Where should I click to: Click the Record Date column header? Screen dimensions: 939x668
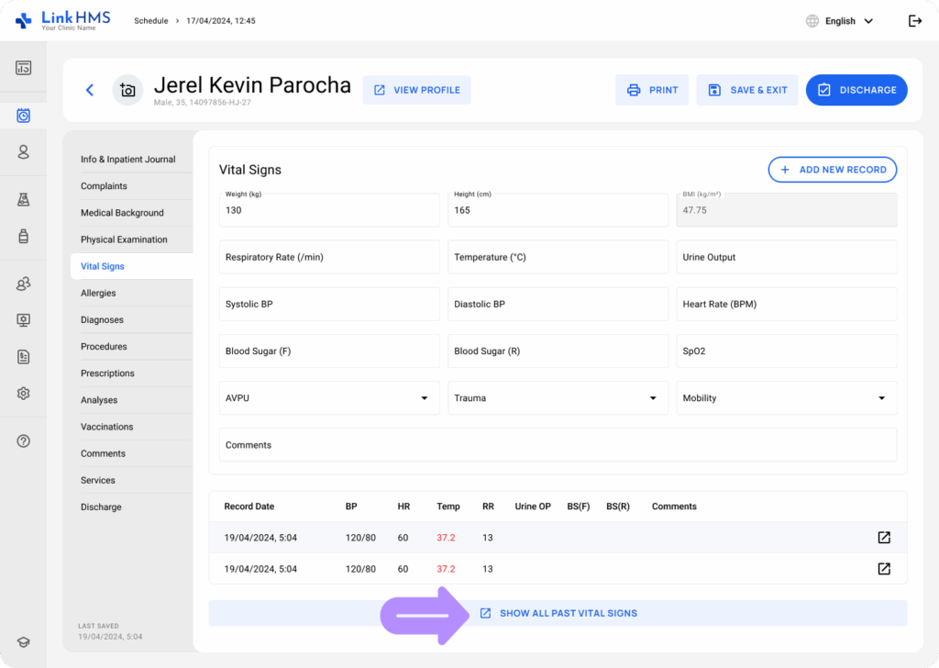(x=249, y=507)
